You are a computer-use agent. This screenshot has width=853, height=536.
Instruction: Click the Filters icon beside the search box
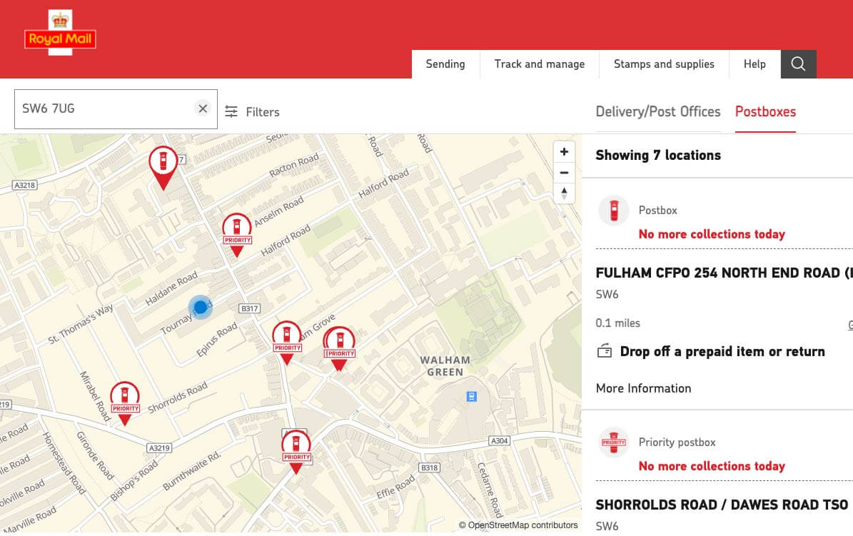pos(231,111)
